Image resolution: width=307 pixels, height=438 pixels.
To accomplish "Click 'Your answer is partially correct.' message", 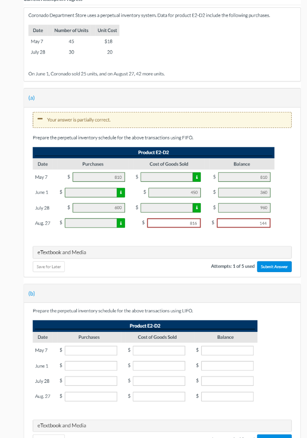I will (x=79, y=120).
